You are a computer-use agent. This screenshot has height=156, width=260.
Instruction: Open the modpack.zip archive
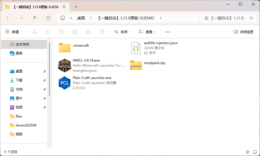tap(136, 65)
